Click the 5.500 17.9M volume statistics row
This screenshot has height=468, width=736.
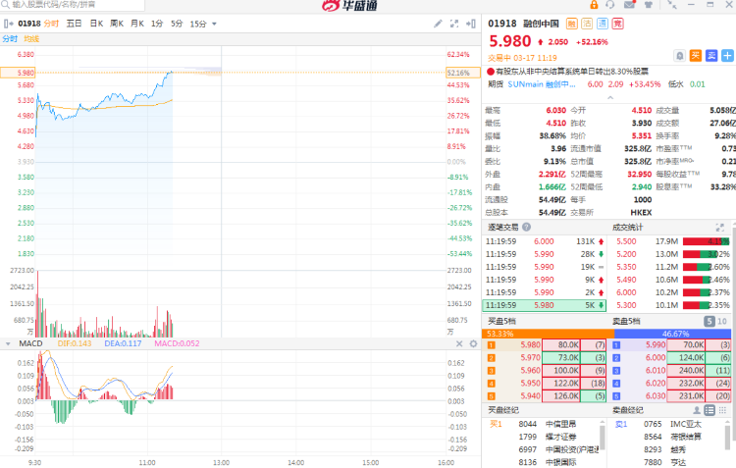point(672,241)
